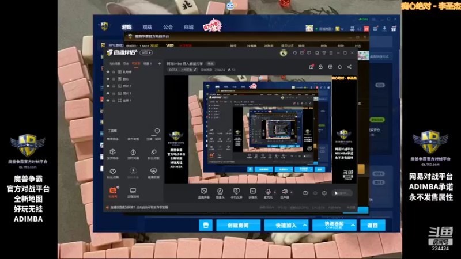Open the friends group icon in the header
The width and height of the screenshot is (461, 259).
click(x=352, y=29)
